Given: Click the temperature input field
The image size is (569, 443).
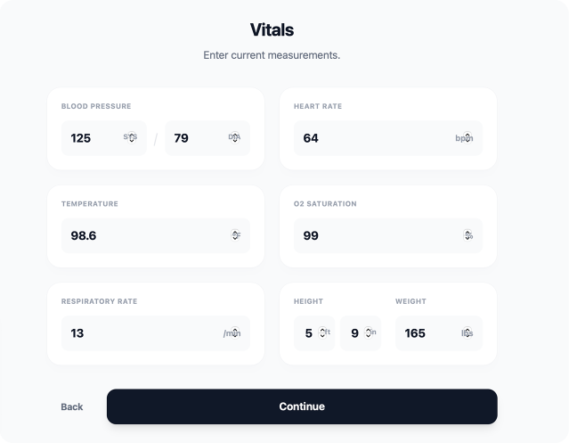Looking at the screenshot, I should click(142, 236).
